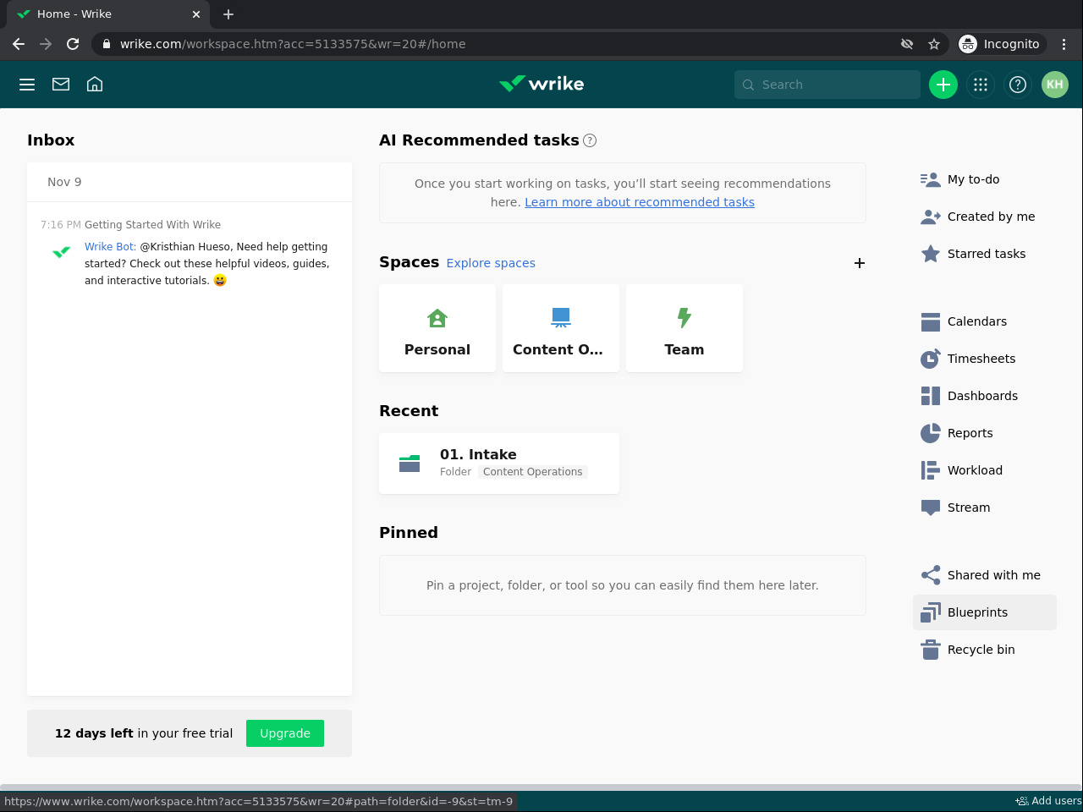The height and width of the screenshot is (812, 1083).
Task: Open the help question mark menu
Action: [x=1018, y=85]
